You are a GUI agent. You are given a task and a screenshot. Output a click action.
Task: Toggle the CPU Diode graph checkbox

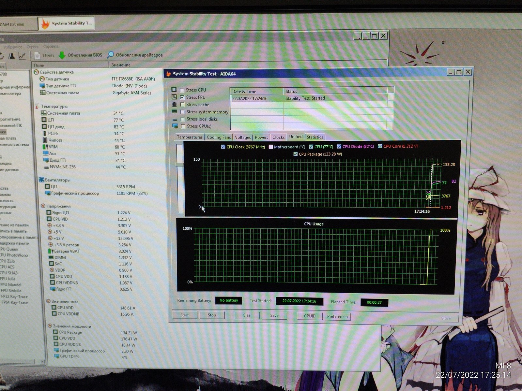(x=339, y=147)
